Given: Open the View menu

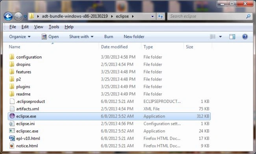Looking at the screenshot, I should tap(39, 27).
